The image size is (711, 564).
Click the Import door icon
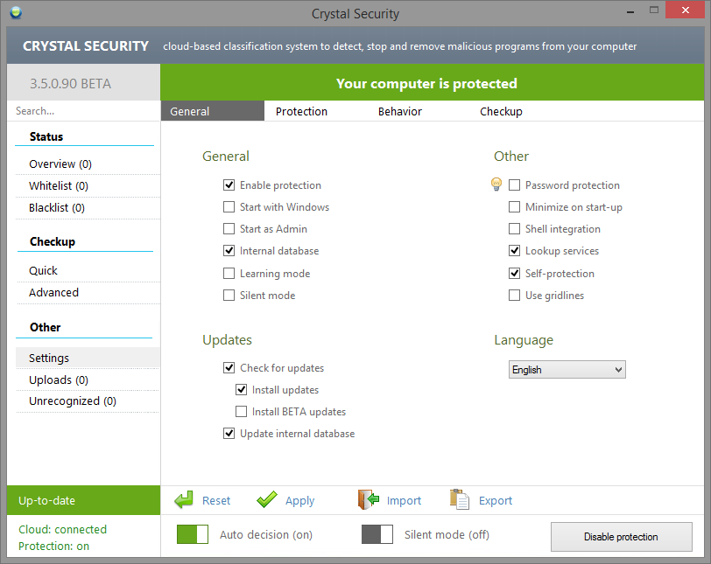click(x=368, y=500)
